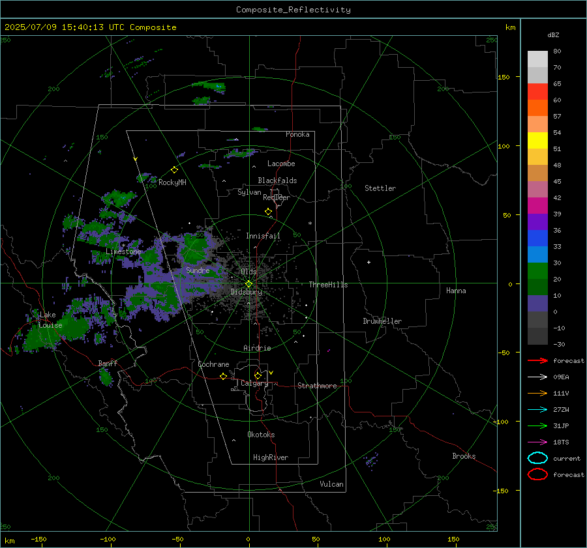Click the Brooks city label
This screenshot has height=548, width=587.
coord(464,456)
